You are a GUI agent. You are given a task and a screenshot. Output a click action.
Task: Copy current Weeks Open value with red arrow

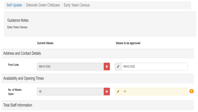coord(107,91)
